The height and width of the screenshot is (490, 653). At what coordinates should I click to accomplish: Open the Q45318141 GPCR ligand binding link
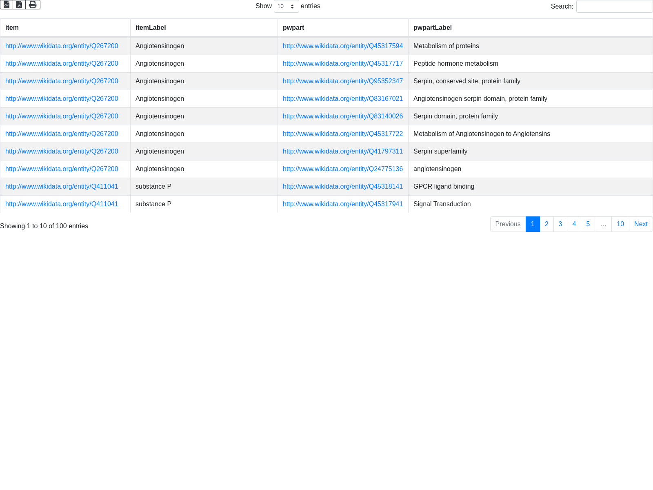tap(342, 187)
